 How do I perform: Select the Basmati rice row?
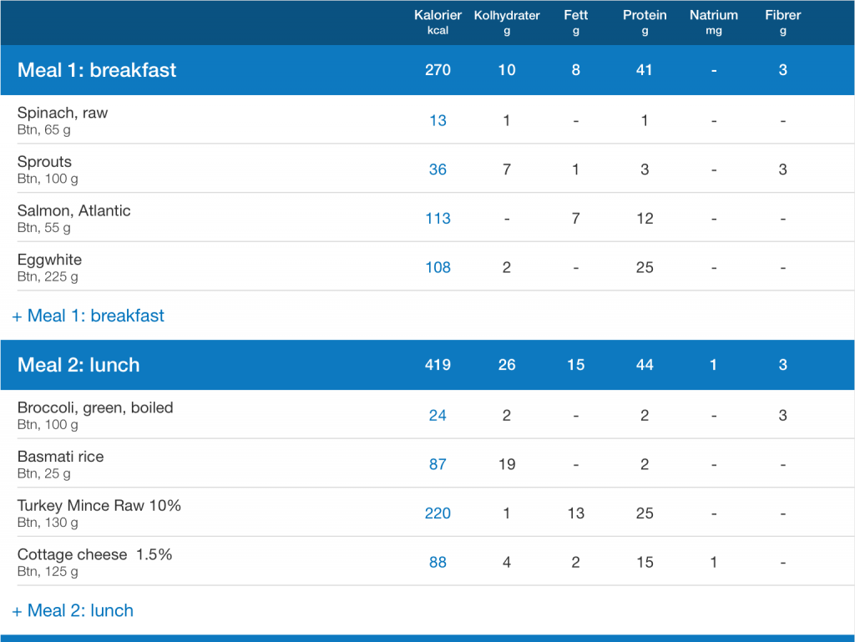pos(61,464)
